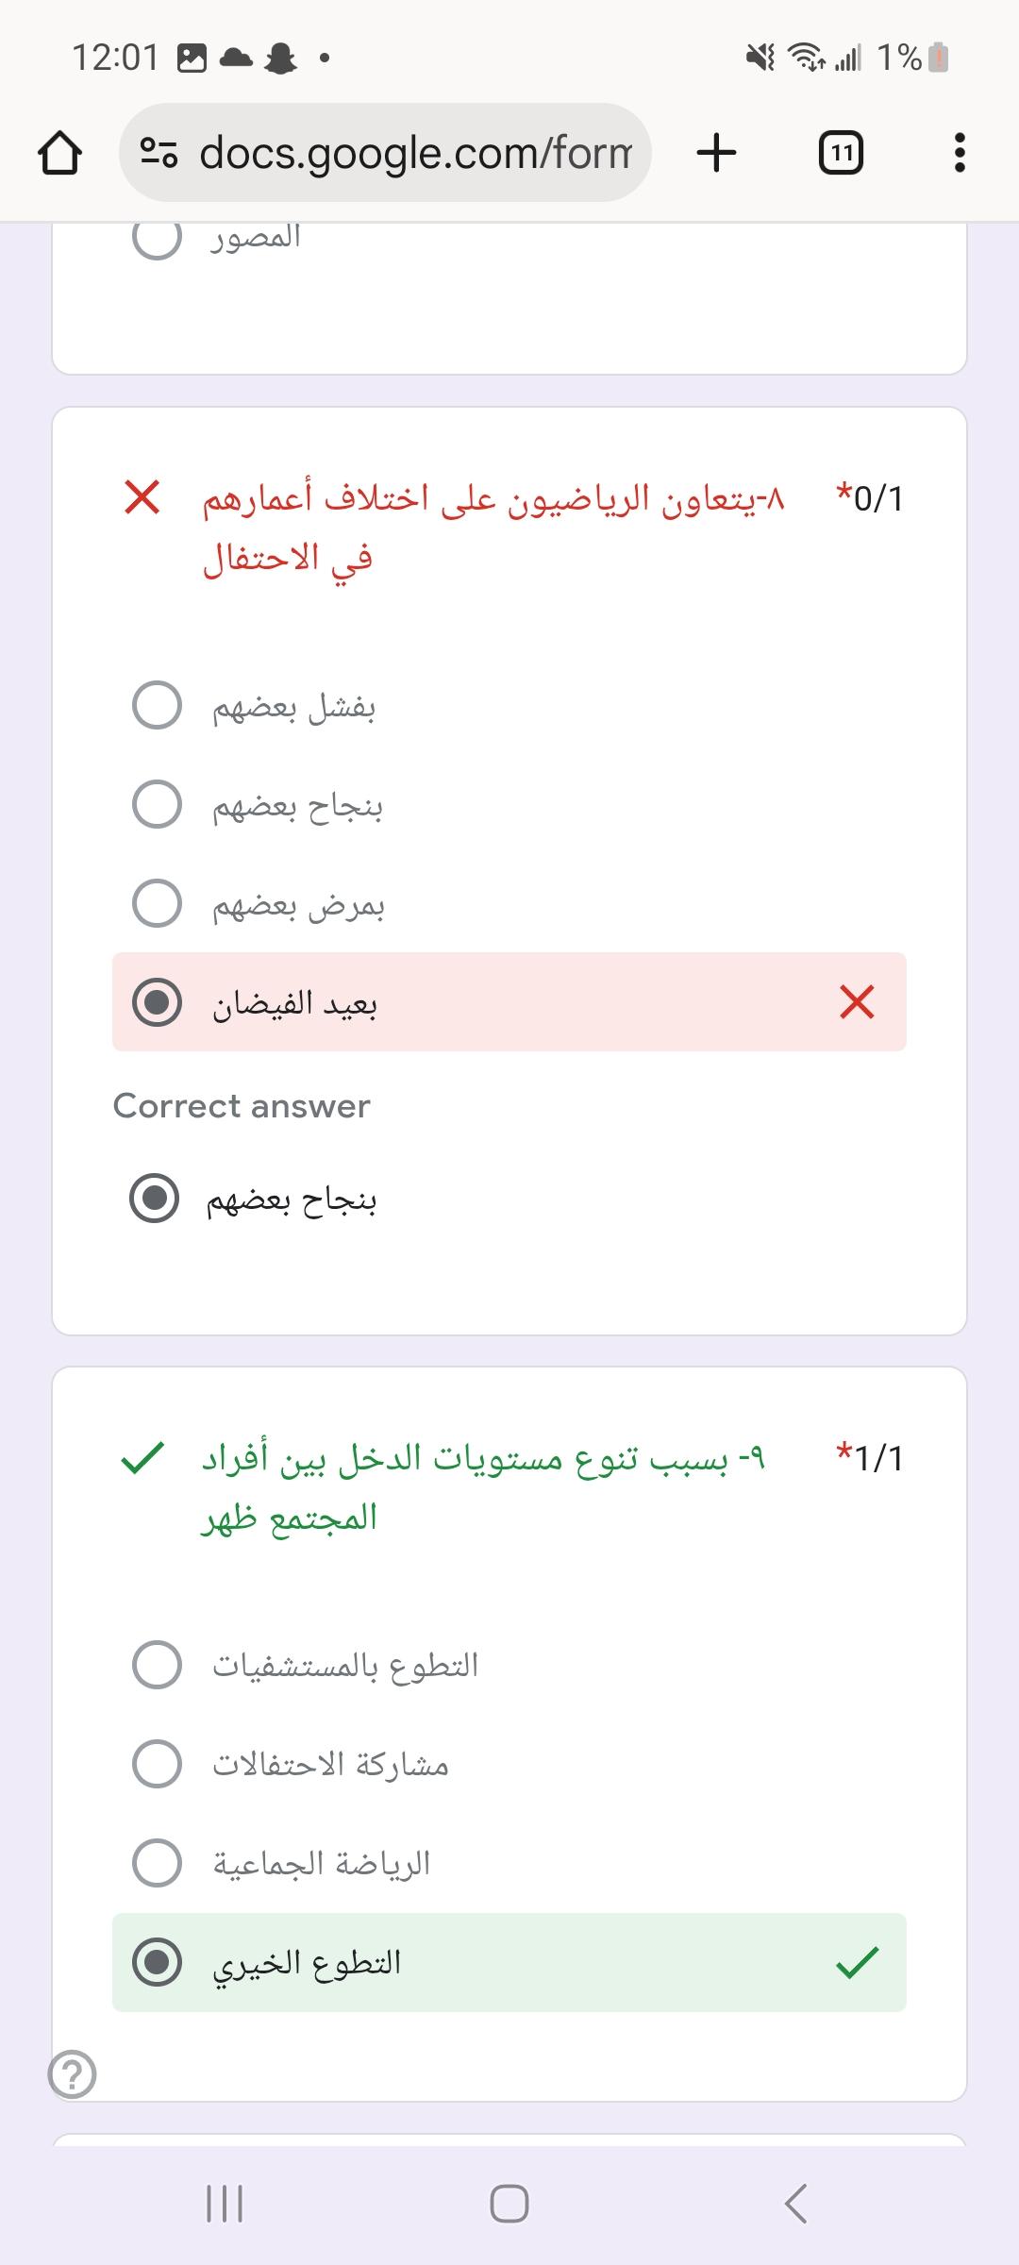Tap the selected بعيد الفيضان radio button
Screen dimensions: 1019x2265
click(157, 1002)
